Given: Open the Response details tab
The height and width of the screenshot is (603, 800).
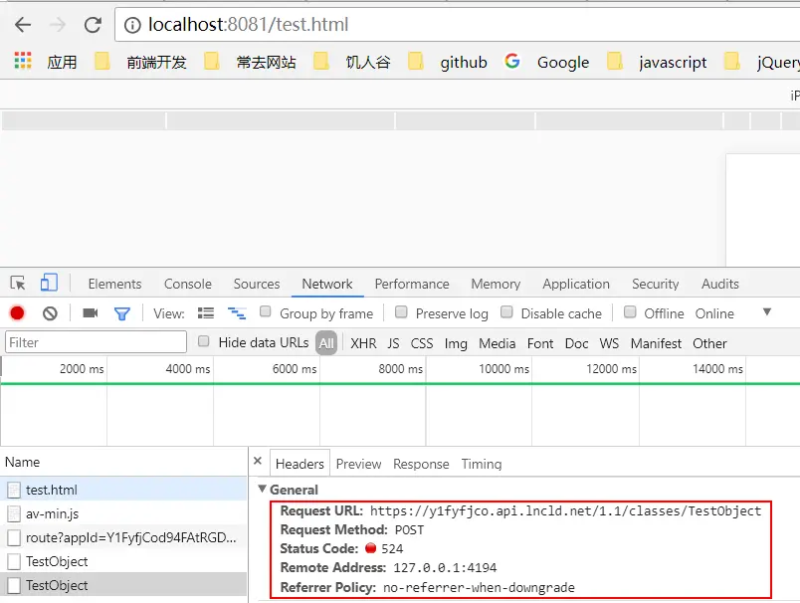Looking at the screenshot, I should [x=421, y=464].
